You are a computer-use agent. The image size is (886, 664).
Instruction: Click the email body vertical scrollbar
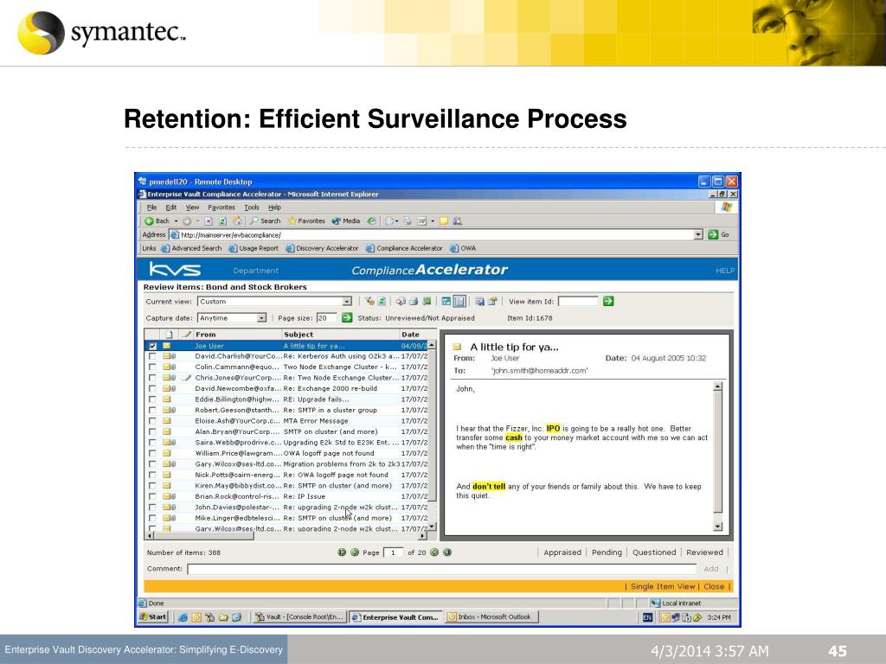(x=717, y=456)
